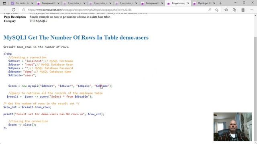
Task: Minimize the browser window
Action: [x=235, y=3]
